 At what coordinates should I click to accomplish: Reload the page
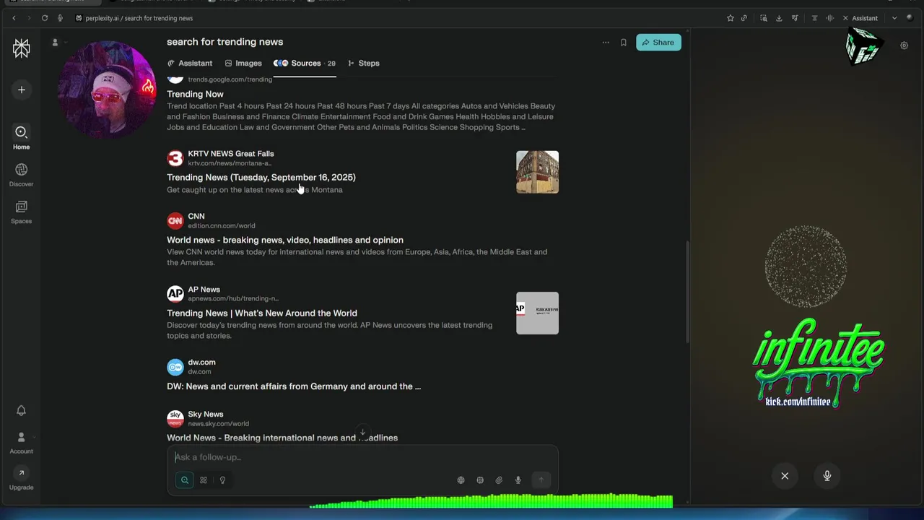coord(45,18)
